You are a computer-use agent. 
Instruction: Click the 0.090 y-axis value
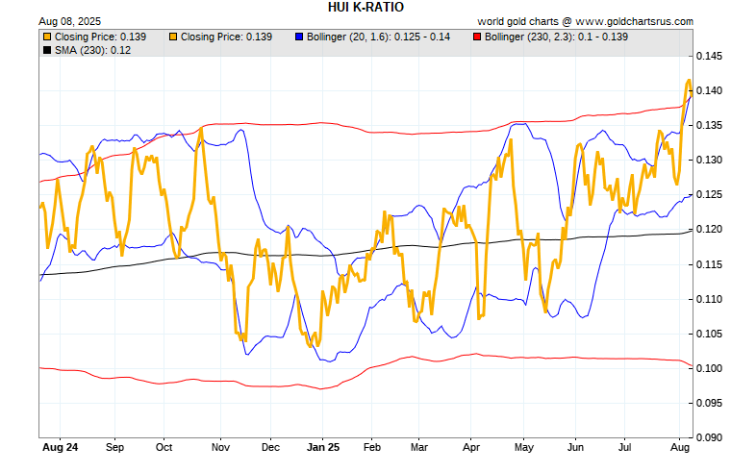711,437
